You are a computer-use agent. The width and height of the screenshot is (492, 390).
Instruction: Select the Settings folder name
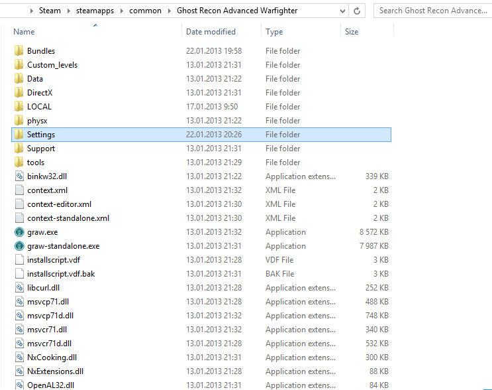[41, 135]
